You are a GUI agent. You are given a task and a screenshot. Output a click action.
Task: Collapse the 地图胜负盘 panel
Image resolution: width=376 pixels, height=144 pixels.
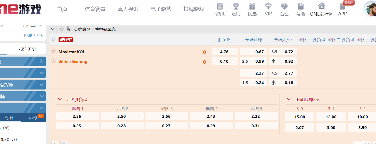tap(60, 99)
